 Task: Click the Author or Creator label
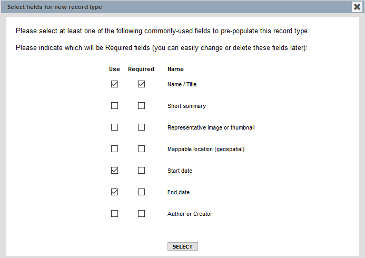click(190, 214)
